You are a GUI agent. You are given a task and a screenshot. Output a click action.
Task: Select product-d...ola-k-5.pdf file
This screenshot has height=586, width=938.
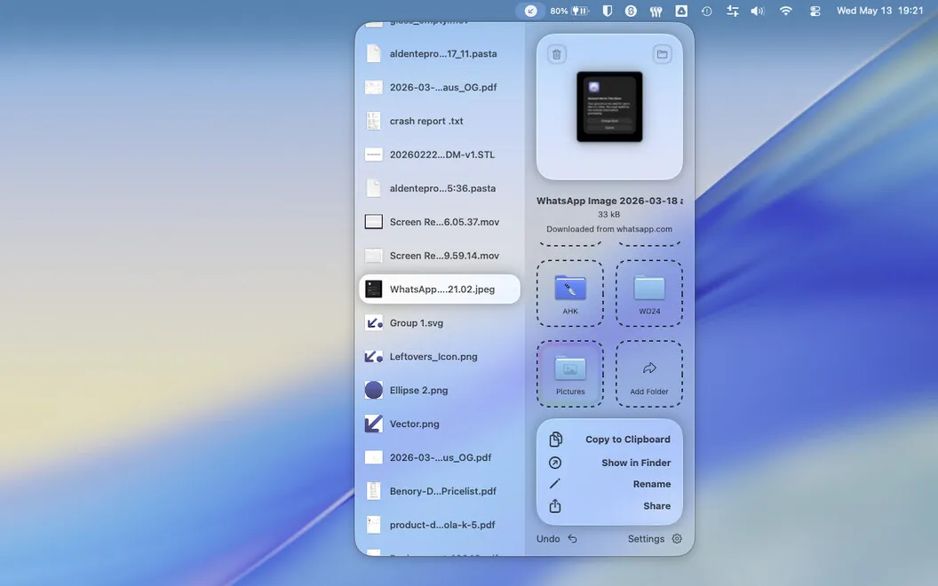440,525
